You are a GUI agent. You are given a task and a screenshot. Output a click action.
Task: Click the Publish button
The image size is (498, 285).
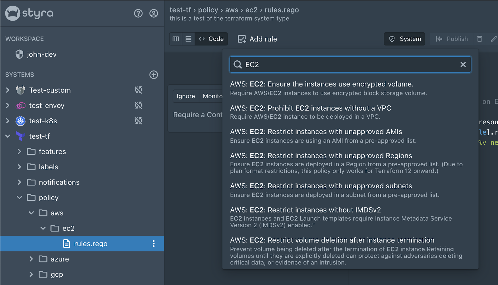tap(452, 39)
